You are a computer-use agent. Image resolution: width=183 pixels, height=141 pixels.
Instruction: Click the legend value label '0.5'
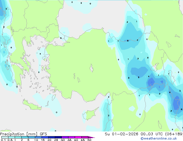tap(10, 140)
